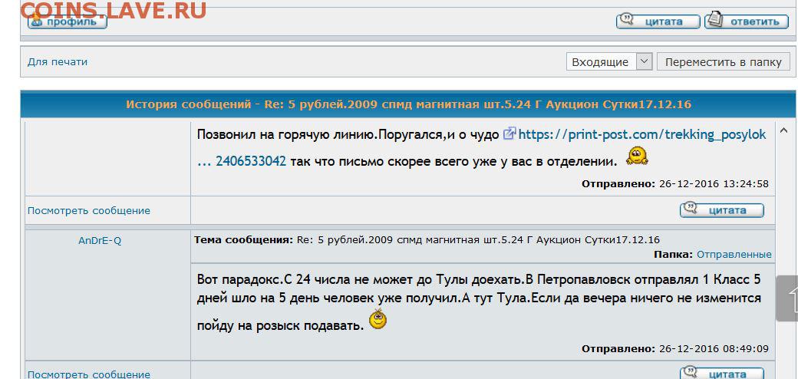
Task: Click Переместить в папку button
Action: point(723,62)
